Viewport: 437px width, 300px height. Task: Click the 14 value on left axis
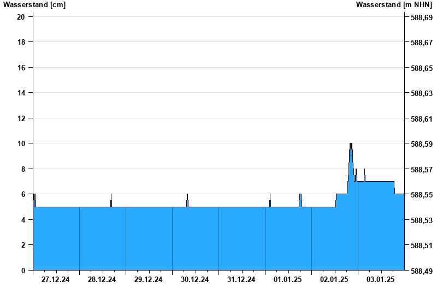click(x=21, y=93)
